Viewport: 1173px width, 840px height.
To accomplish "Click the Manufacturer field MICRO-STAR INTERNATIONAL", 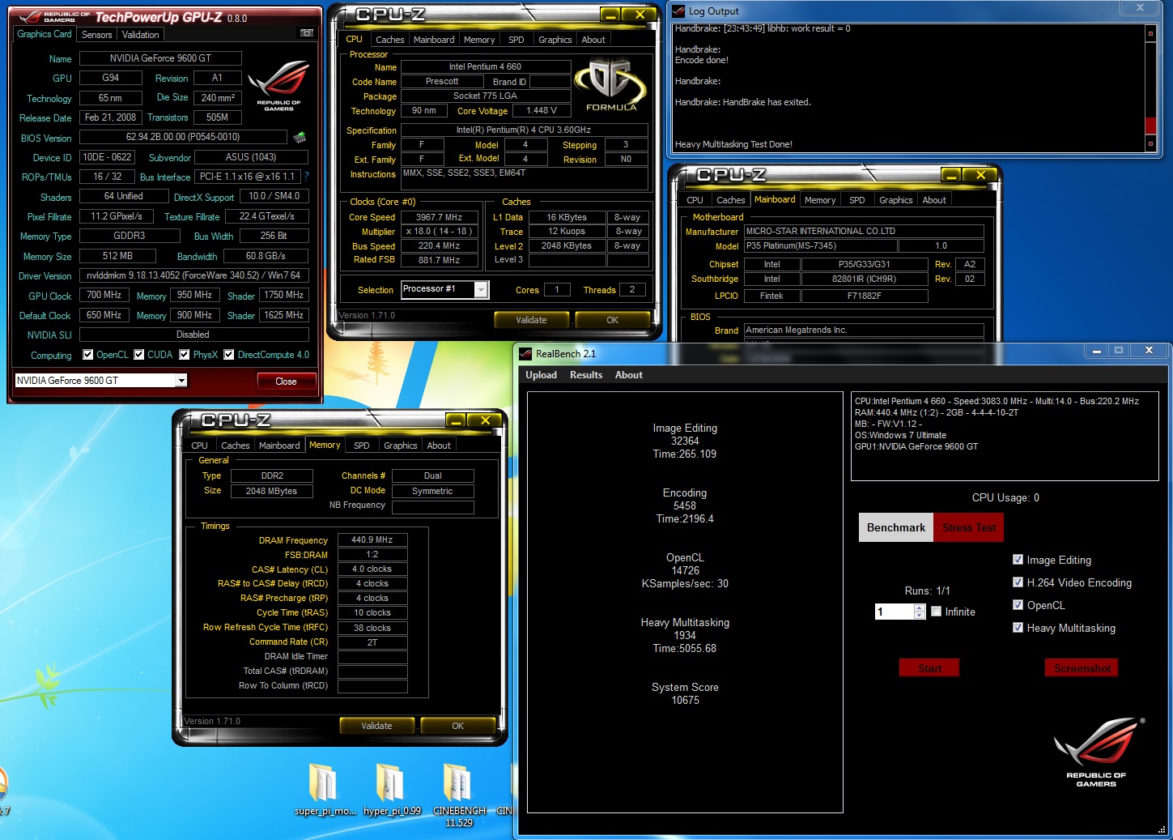I will pos(864,231).
